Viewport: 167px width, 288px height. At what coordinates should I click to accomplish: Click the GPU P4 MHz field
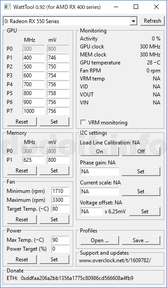(34, 84)
